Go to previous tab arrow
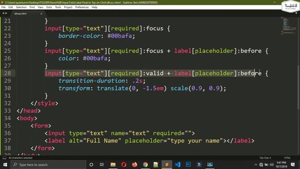The height and width of the screenshot is (169, 300). click(x=3, y=13)
